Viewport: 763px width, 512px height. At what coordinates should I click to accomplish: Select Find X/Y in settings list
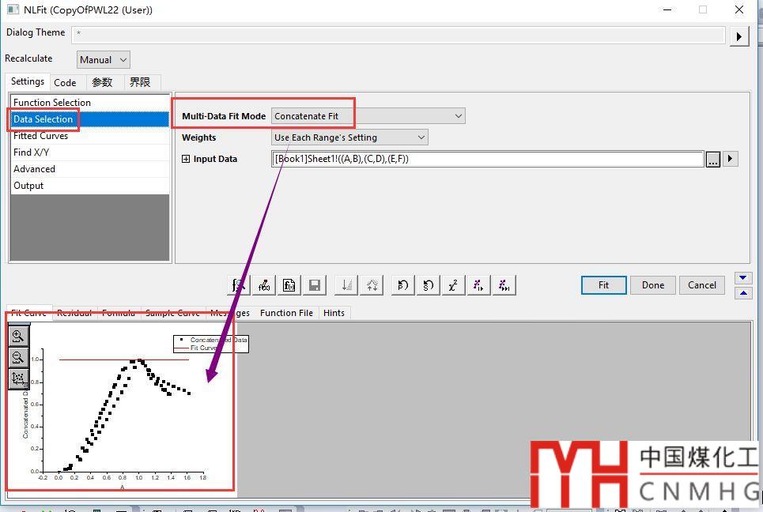(89, 152)
